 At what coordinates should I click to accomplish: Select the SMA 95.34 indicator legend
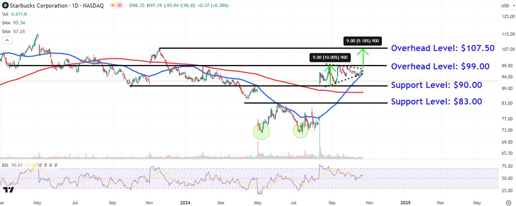(13, 23)
